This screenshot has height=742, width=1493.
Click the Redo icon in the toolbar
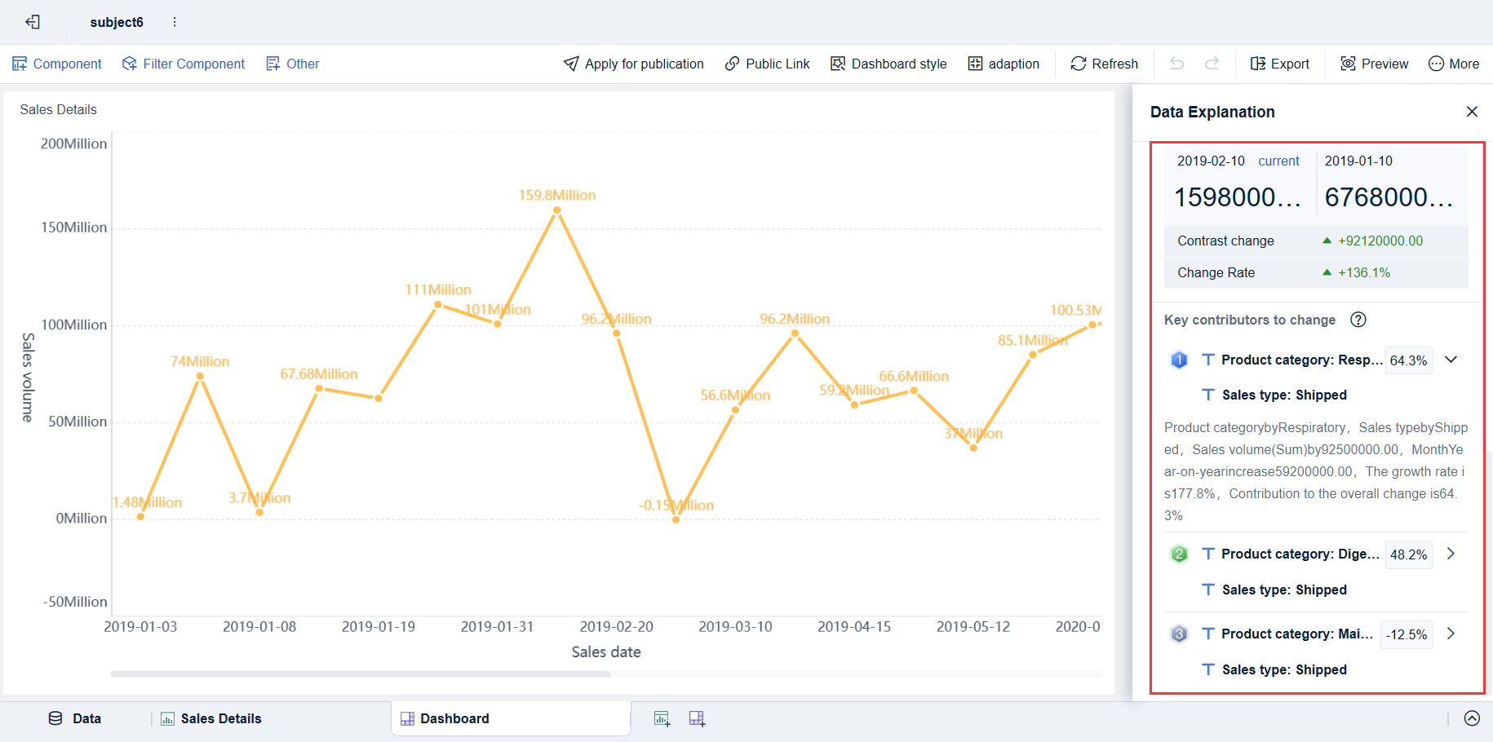click(x=1213, y=64)
